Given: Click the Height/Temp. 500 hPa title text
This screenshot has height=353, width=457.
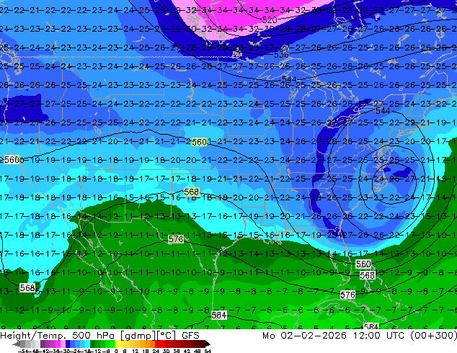Looking at the screenshot, I should (x=58, y=336).
